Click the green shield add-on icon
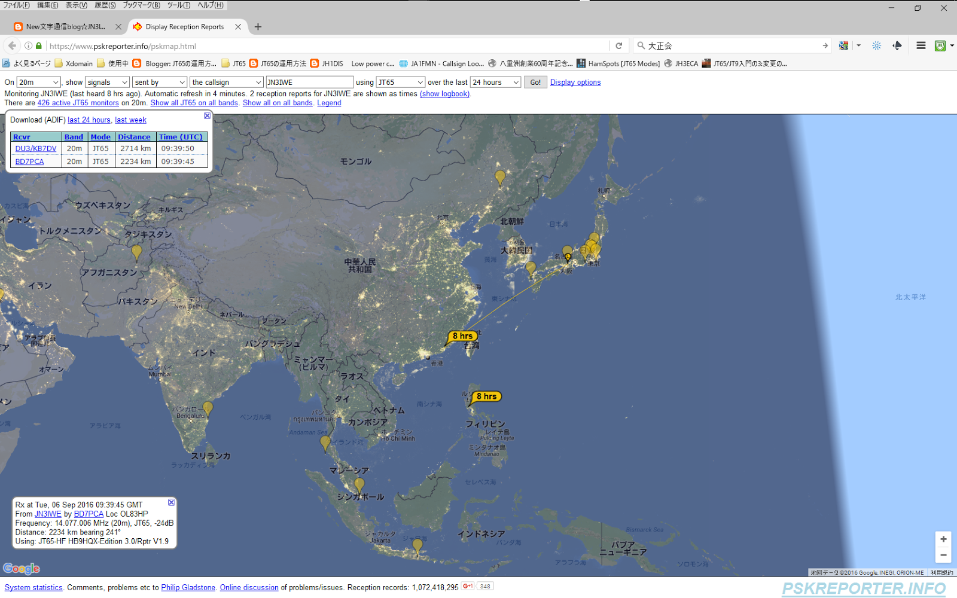Viewport: 957px width, 598px height. coord(940,45)
